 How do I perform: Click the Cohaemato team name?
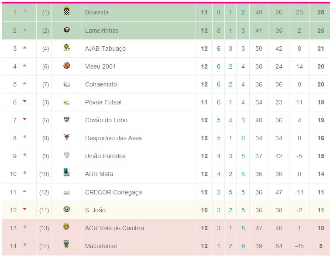pyautogui.click(x=101, y=84)
